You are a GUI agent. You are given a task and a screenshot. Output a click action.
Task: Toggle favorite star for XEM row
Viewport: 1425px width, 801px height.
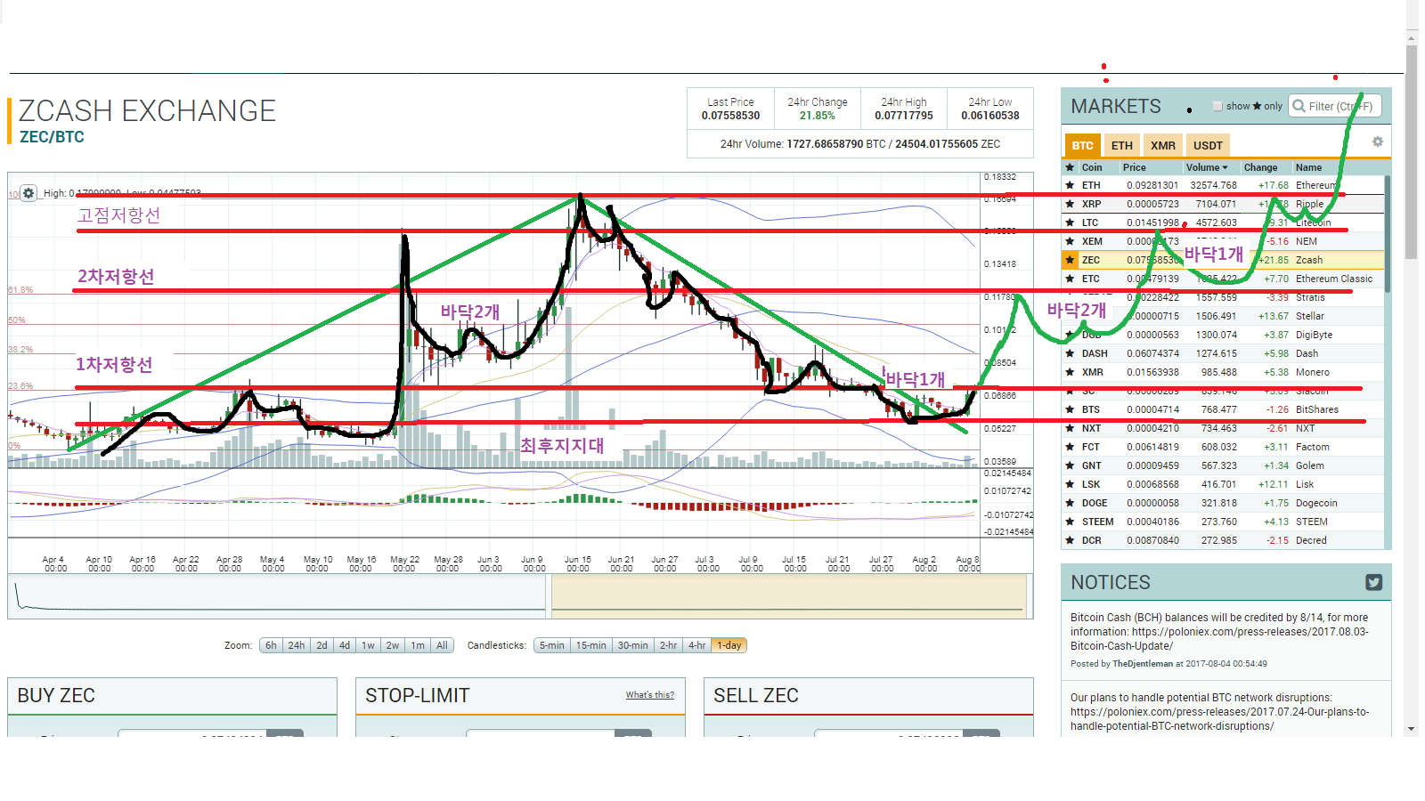[x=1071, y=241]
